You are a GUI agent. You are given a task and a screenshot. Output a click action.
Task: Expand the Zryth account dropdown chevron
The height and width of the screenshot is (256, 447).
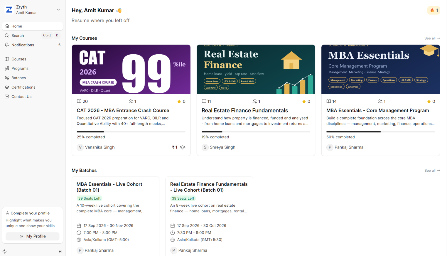tap(58, 10)
